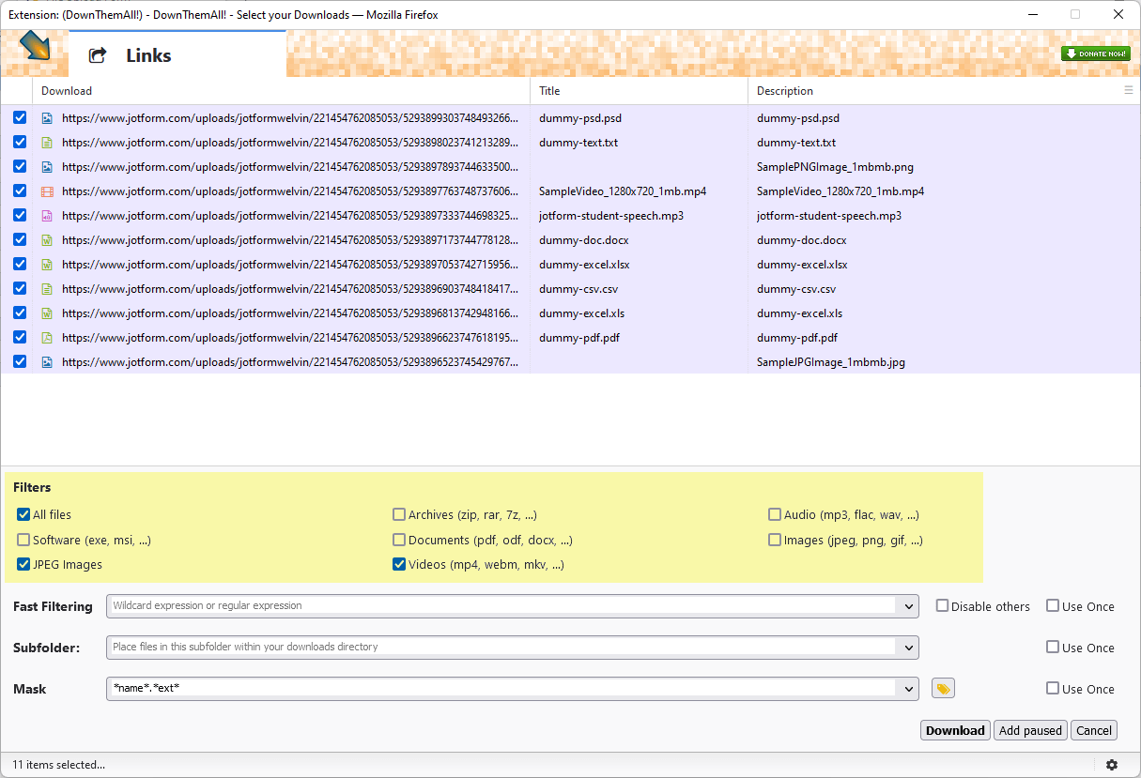Click the audio file icon for jotform-student-speech.mp3
1141x778 pixels.
click(x=47, y=216)
